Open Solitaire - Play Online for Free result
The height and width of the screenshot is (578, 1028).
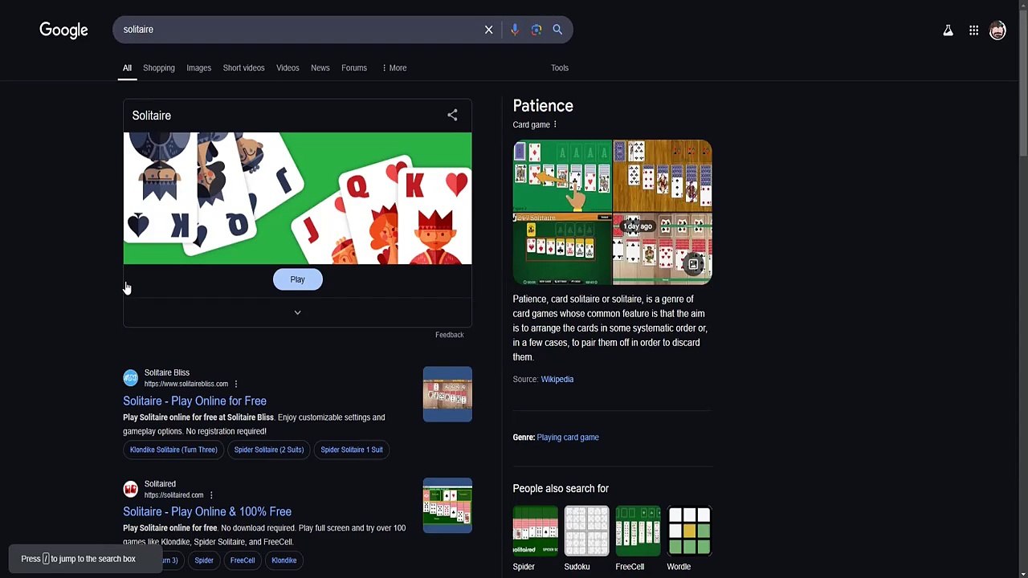tap(194, 401)
